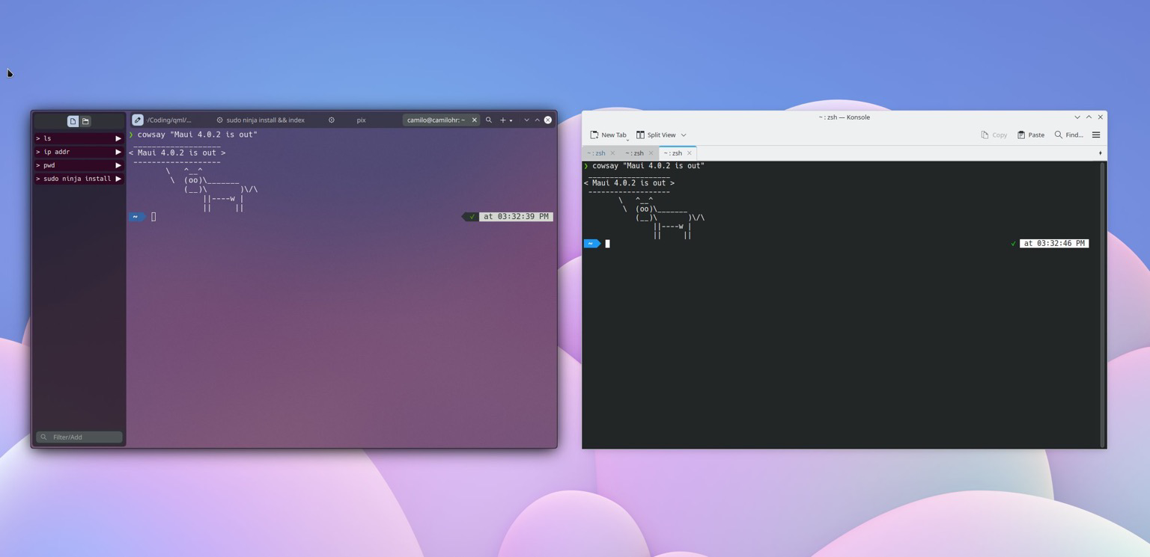Screen dimensions: 1150x557
Task: Click the pencil edit icon in Maui terminal
Action: tap(138, 120)
